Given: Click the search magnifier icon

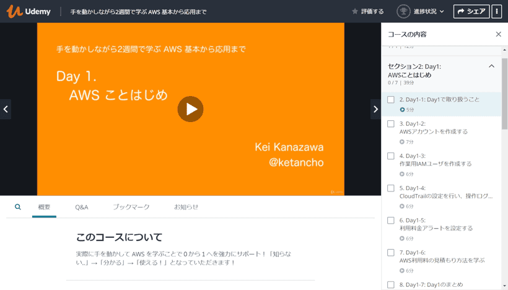Looking at the screenshot, I should tap(18, 207).
